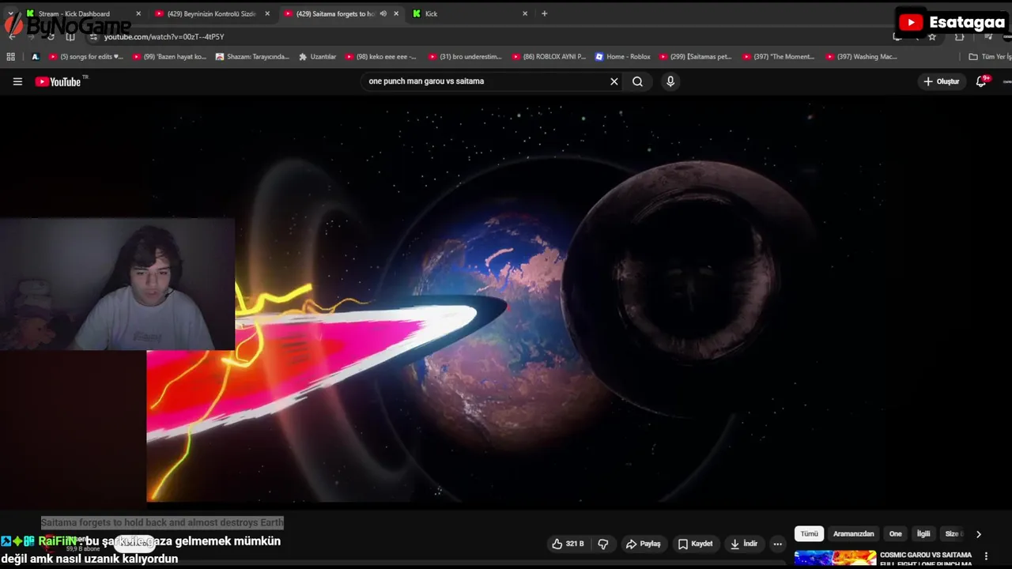
Task: Start voice search with the microphone icon
Action: pos(670,81)
